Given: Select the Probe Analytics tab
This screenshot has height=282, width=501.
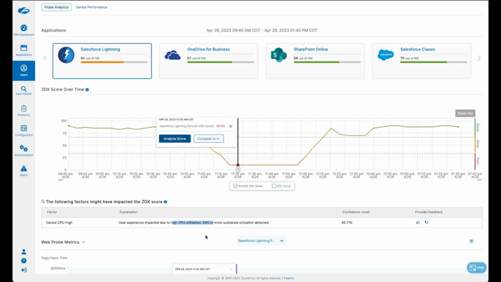Looking at the screenshot, I should pyautogui.click(x=57, y=7).
